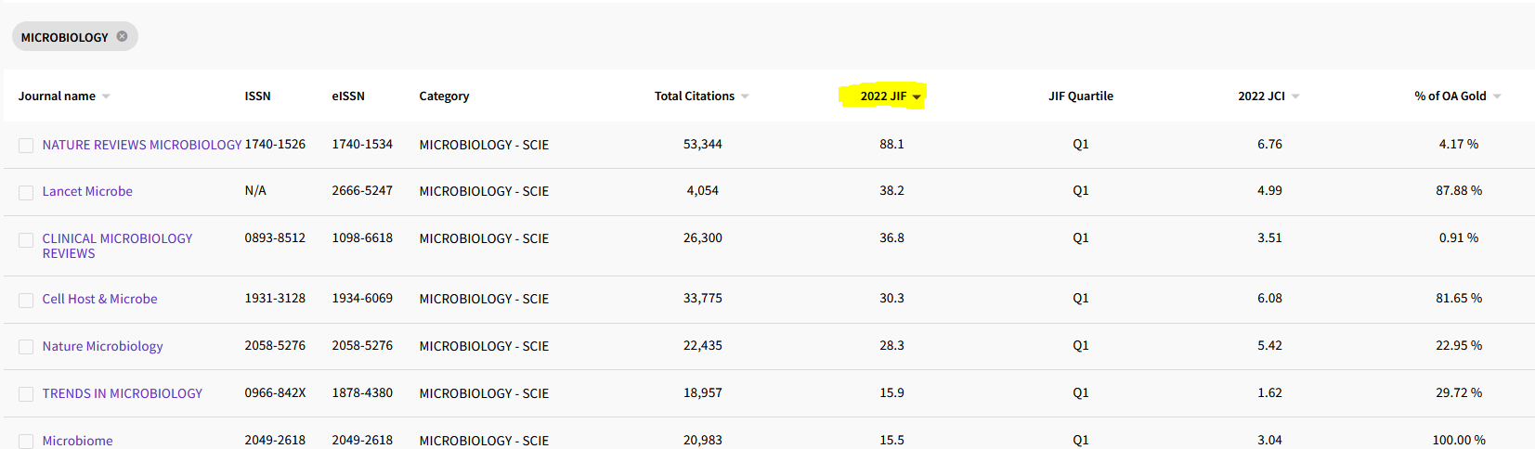The height and width of the screenshot is (449, 1535).
Task: Toggle 2022 JIF sort arrow
Action: 917,96
